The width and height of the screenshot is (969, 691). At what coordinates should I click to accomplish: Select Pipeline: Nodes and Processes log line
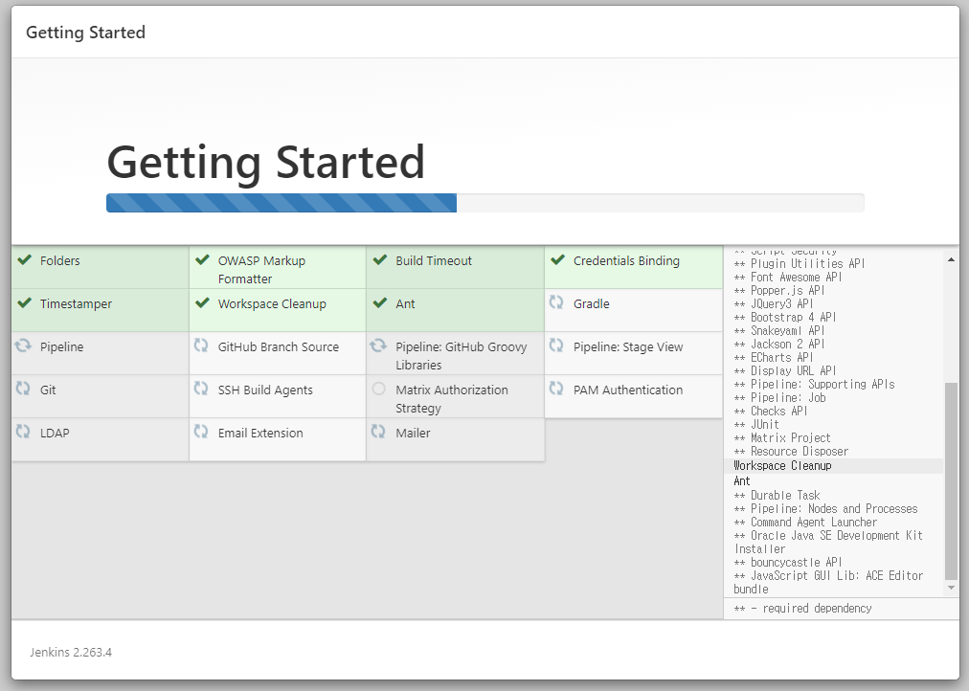click(x=825, y=509)
